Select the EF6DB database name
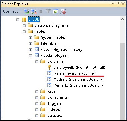The width and height of the screenshot is (127, 121). (x=34, y=19)
